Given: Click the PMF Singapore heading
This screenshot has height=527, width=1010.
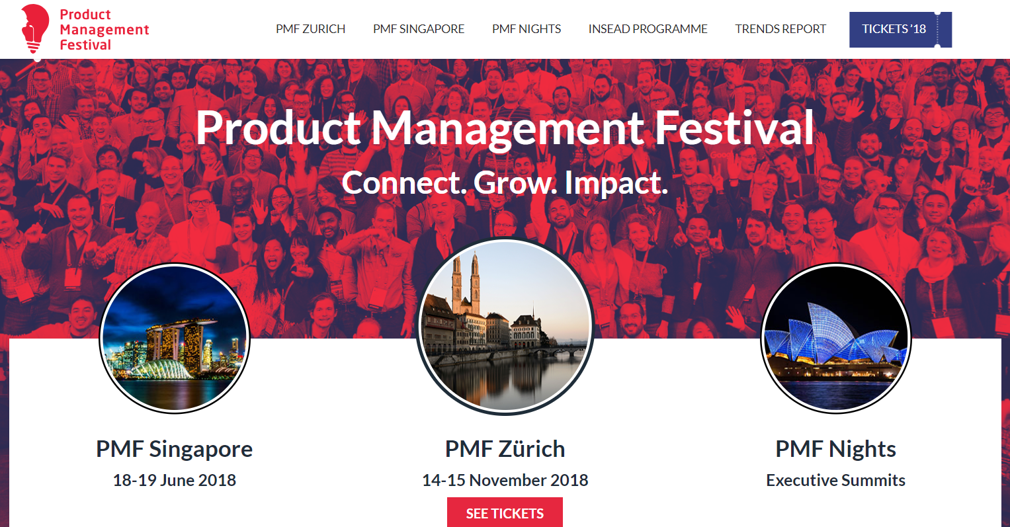Looking at the screenshot, I should click(175, 449).
